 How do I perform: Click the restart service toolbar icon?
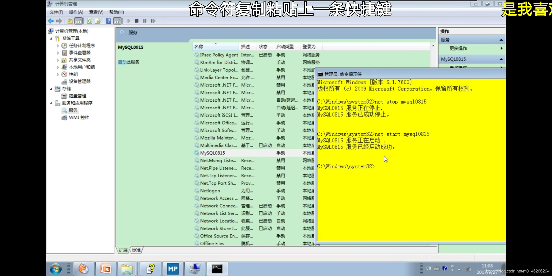(x=153, y=21)
